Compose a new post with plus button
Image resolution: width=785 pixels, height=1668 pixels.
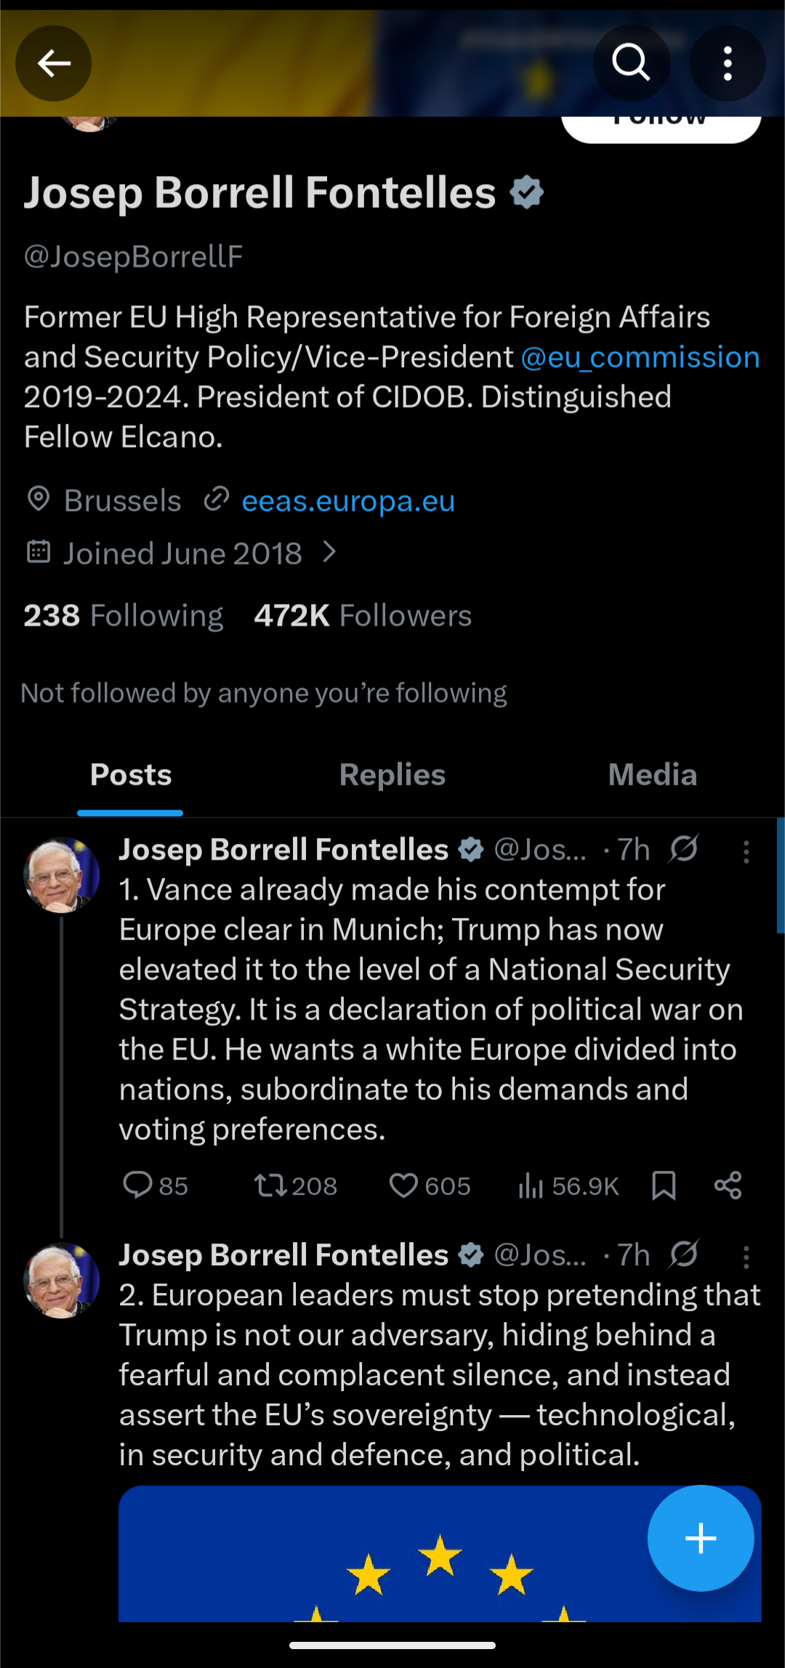tap(701, 1538)
